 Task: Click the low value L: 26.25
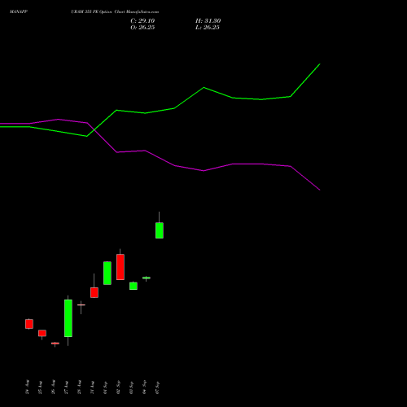pyautogui.click(x=208, y=27)
